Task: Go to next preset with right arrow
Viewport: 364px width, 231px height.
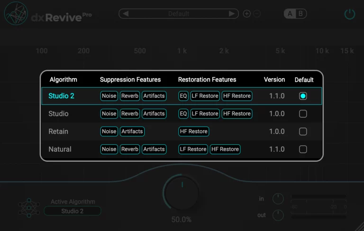Action: 231,14
